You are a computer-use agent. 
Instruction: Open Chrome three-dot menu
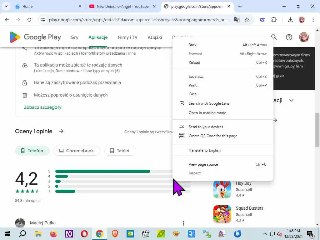click(313, 20)
